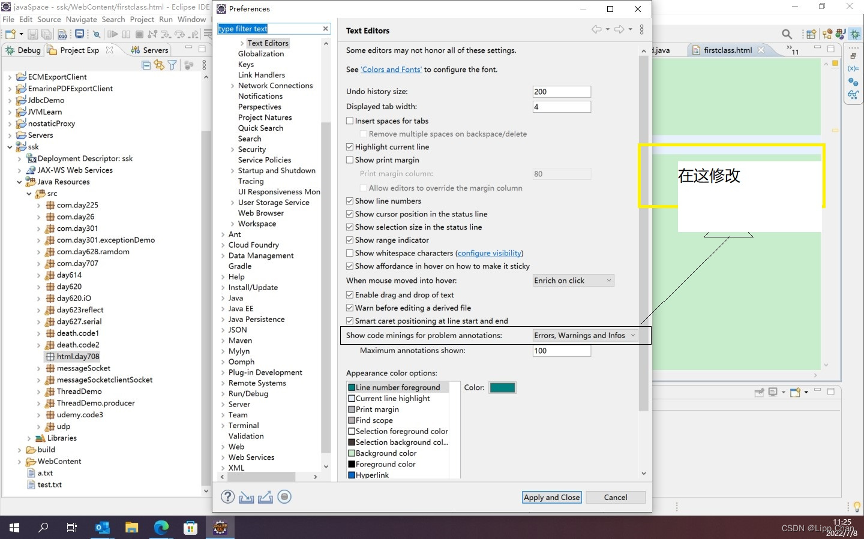Click the Oomph preference recorder icon
Viewport: 864px width, 539px height.
pyautogui.click(x=284, y=496)
